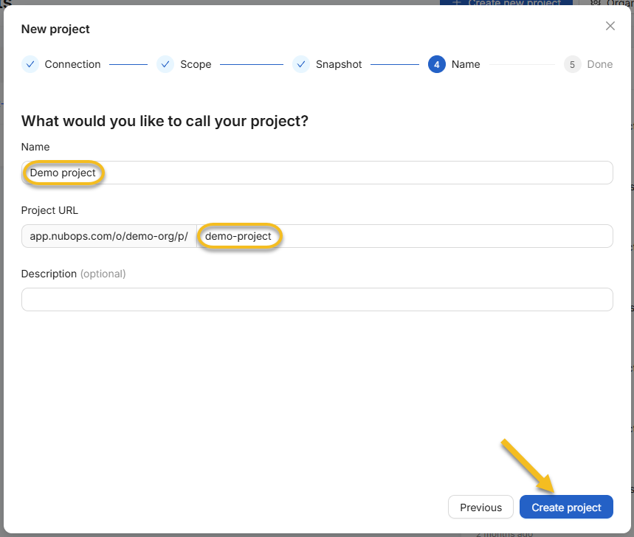The height and width of the screenshot is (537, 634).
Task: Go to the Connection step
Action: [61, 64]
